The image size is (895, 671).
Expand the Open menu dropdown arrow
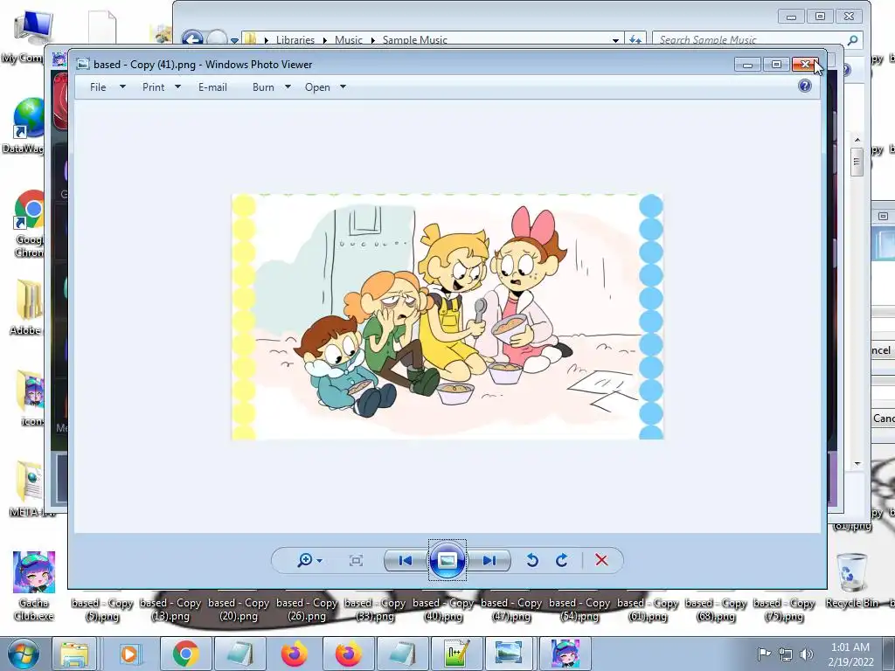[343, 87]
